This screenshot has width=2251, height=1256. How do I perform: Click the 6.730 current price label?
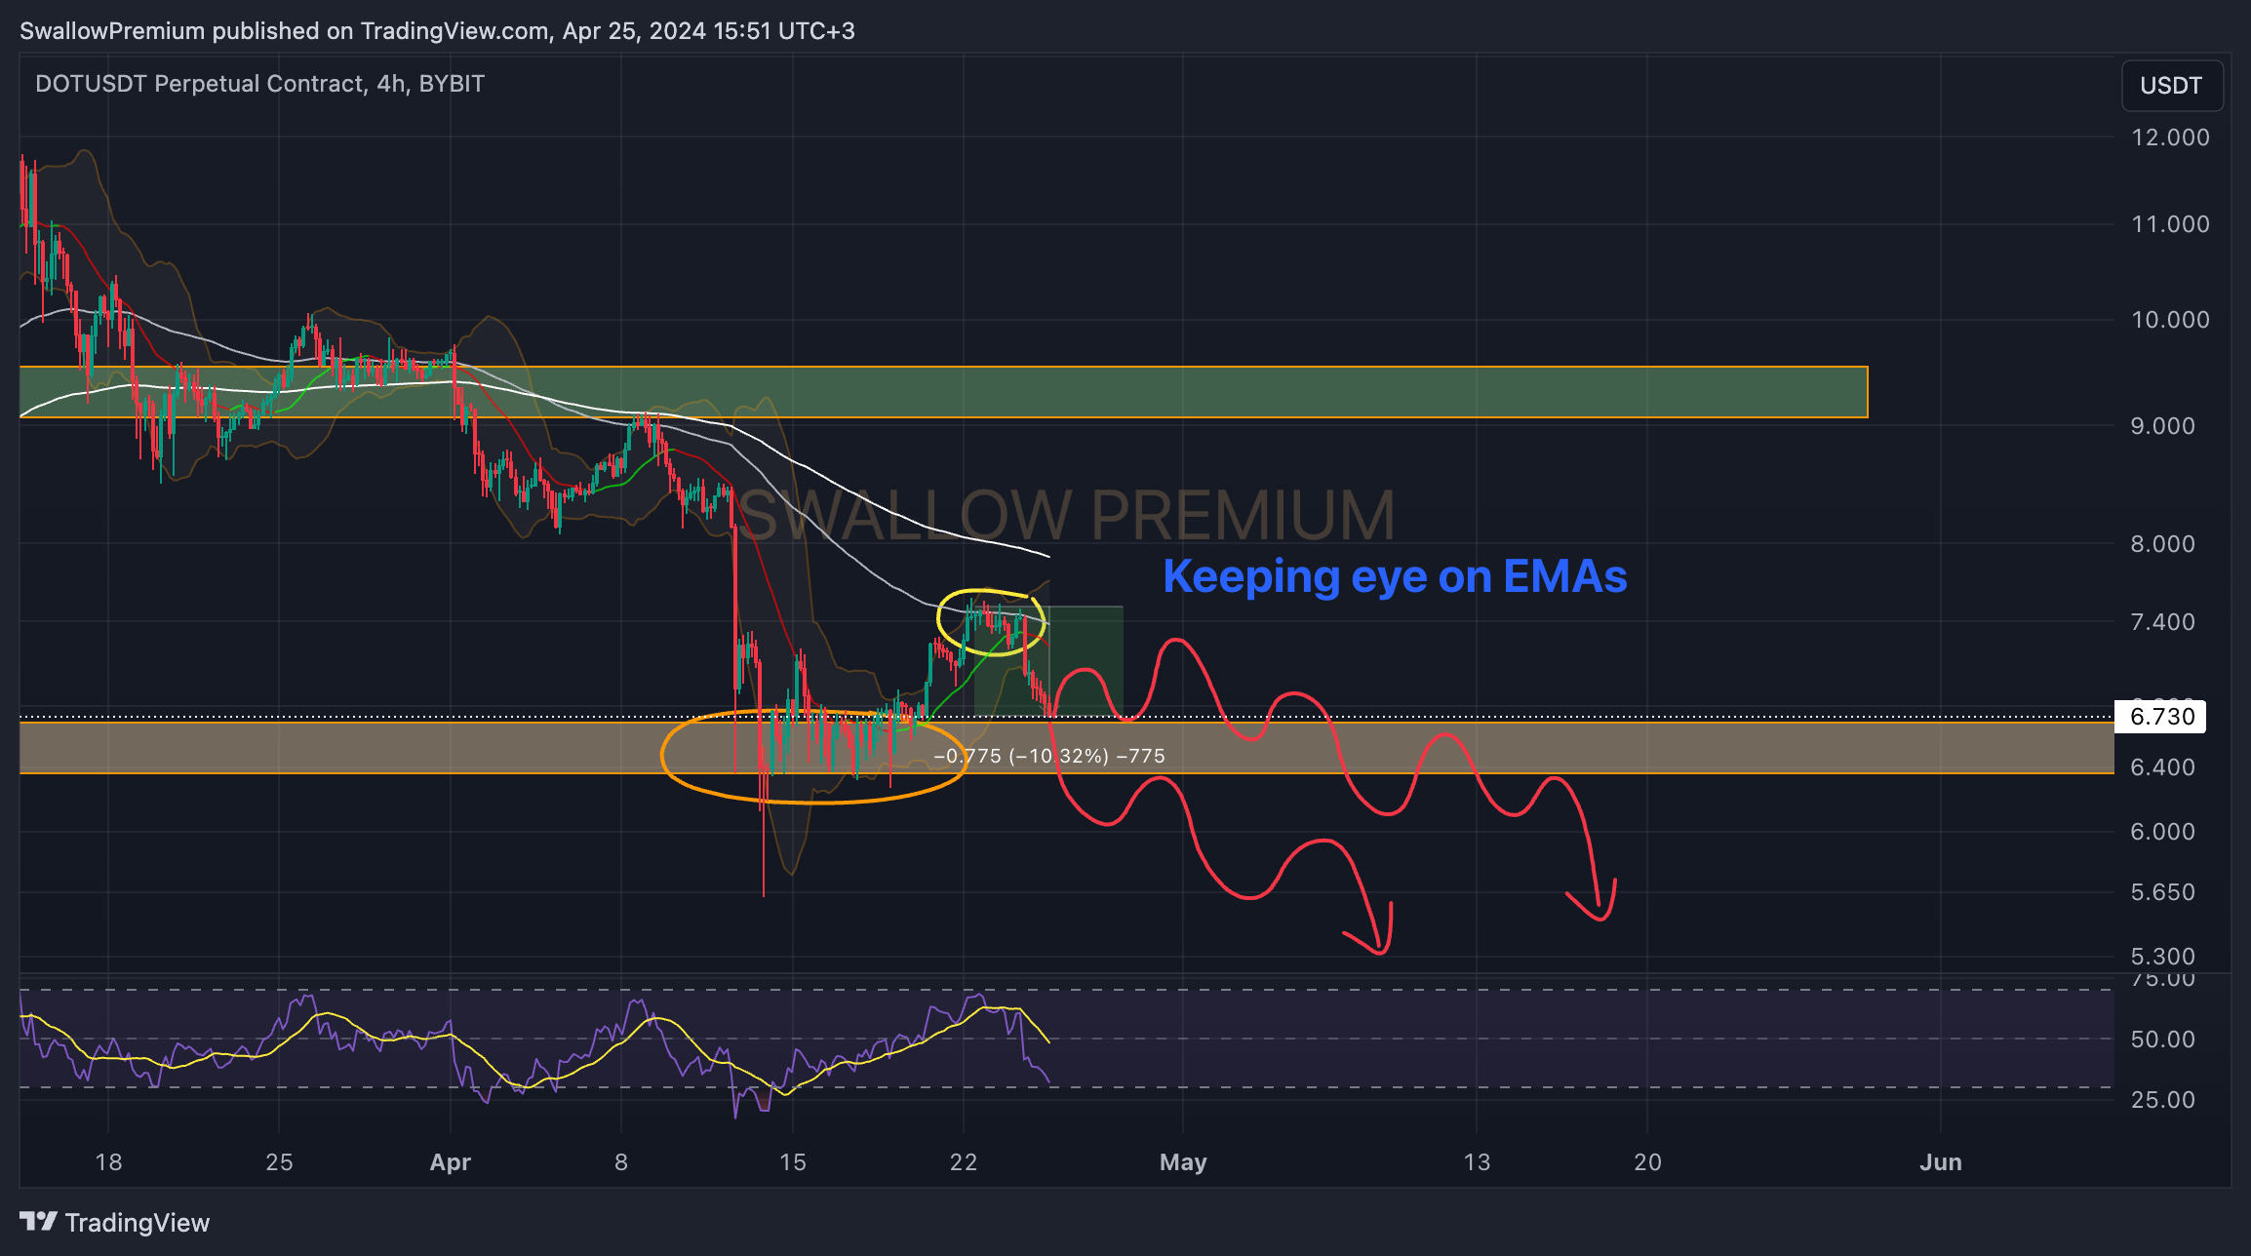[x=2161, y=717]
